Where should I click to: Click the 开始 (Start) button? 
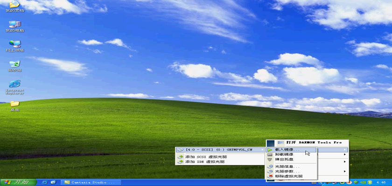coord(16,182)
